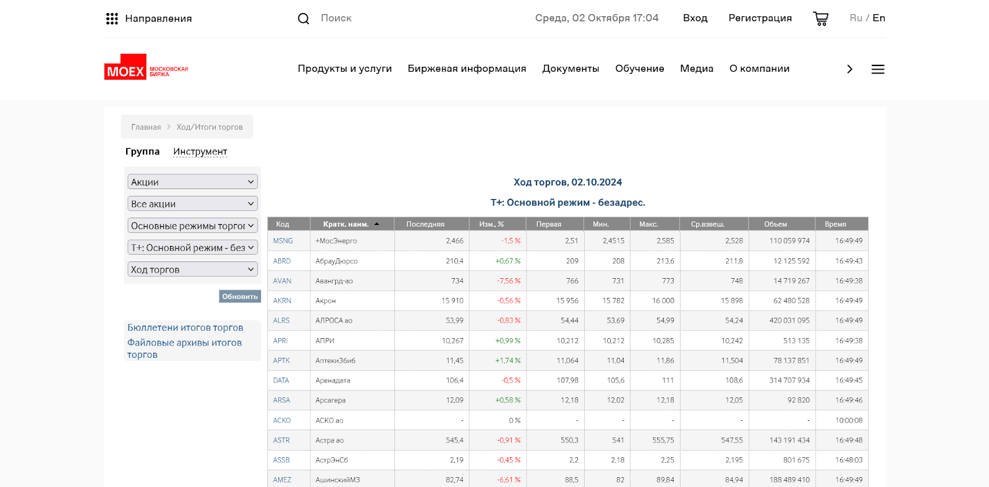989x487 pixels.
Task: Open the ABRD ticker link
Action: coord(282,261)
